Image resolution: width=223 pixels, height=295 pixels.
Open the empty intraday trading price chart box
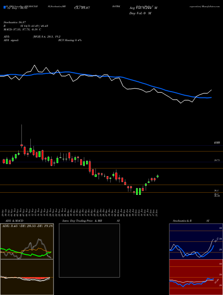(89, 250)
